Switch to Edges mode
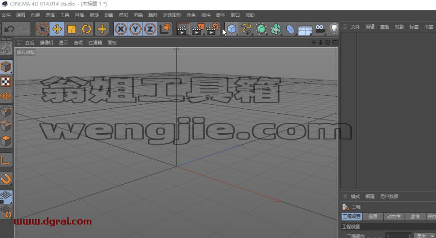436x238 pixels. click(6, 126)
